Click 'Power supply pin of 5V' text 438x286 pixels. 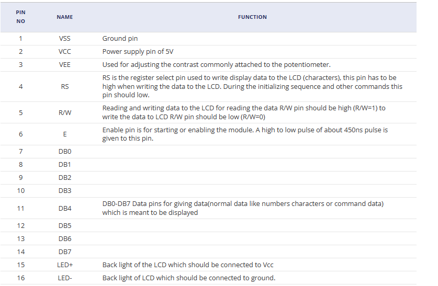(137, 52)
